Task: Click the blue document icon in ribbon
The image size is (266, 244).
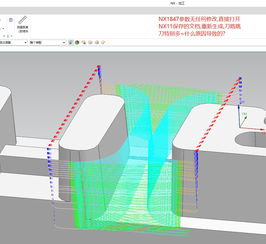Action: pos(11,20)
